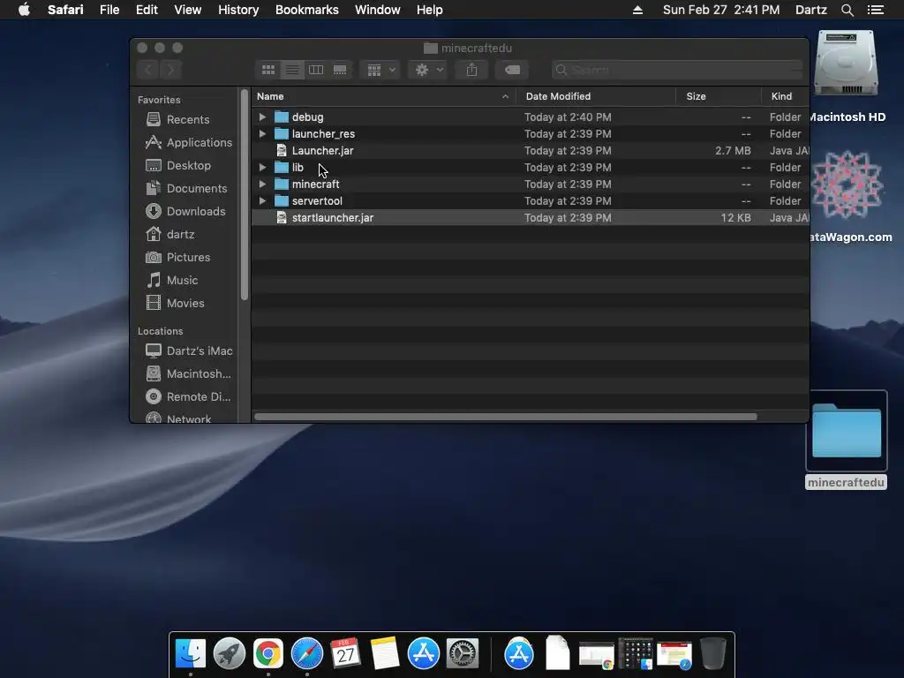Sort by Kind column header

click(x=786, y=96)
